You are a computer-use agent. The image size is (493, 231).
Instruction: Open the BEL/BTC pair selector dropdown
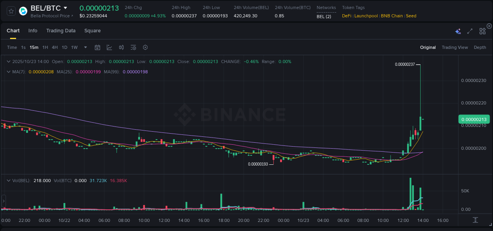click(65, 7)
